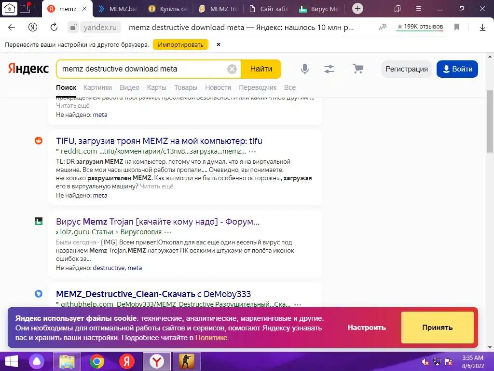The image size is (494, 371).
Task: Click the muted volume tray icon
Action: point(425,362)
